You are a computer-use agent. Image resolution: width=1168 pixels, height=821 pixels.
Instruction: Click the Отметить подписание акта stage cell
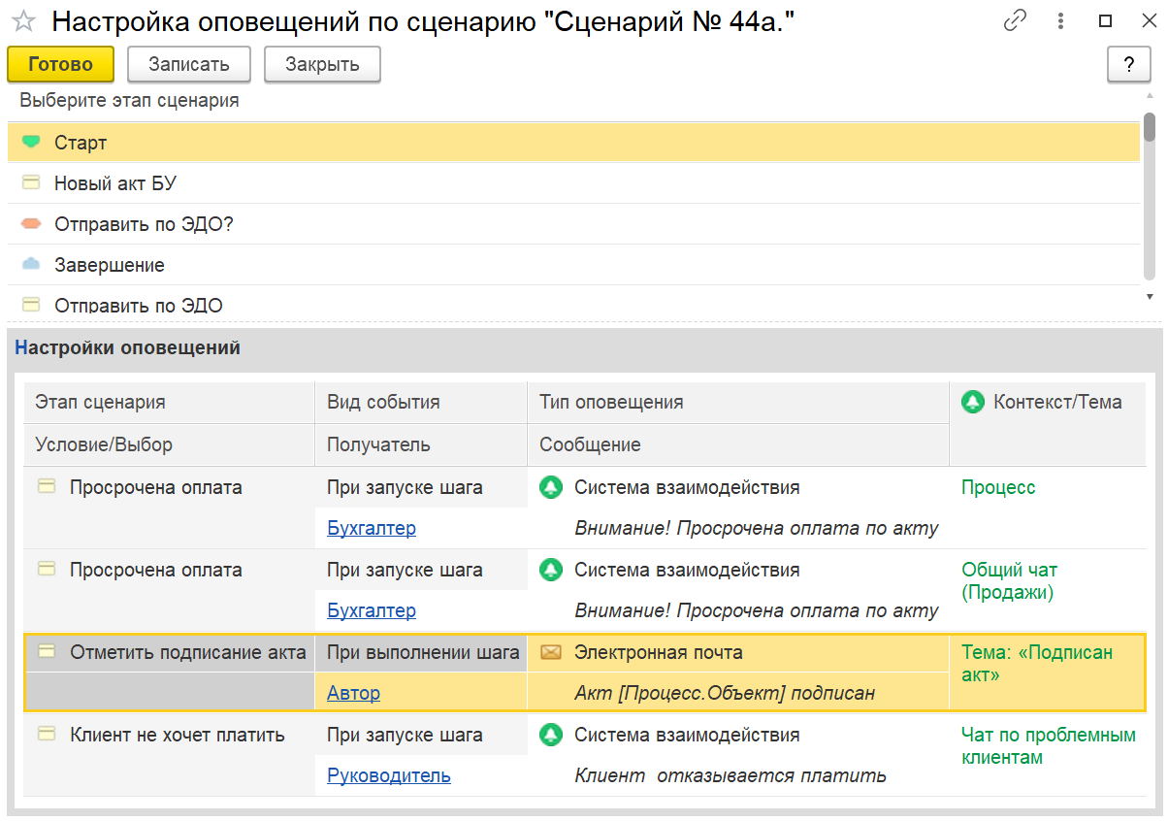(169, 652)
